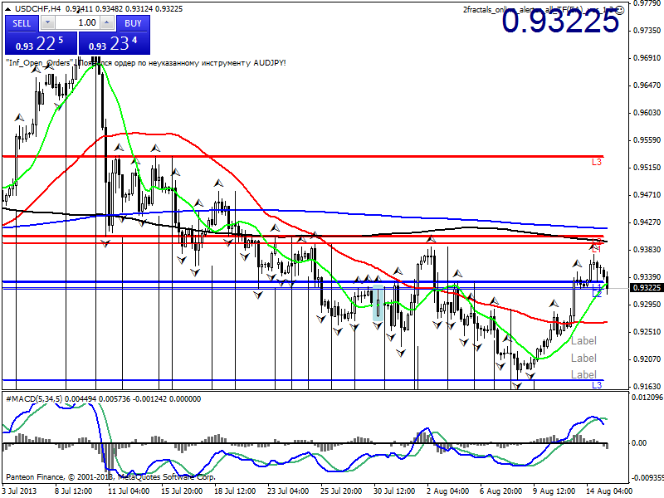The width and height of the screenshot is (664, 498).
Task: Click the 9 Aug 12:00 time label
Action: point(554,491)
